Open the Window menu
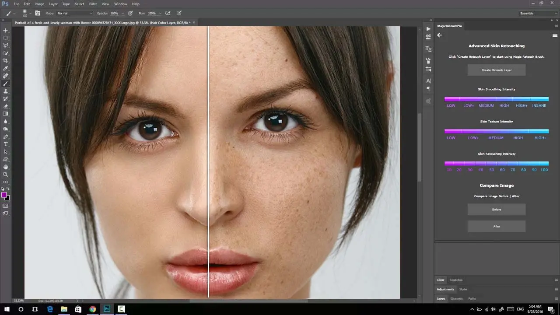The height and width of the screenshot is (315, 560). [x=120, y=4]
